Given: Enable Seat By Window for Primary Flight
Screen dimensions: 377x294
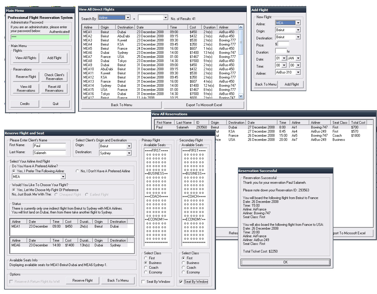Looking at the screenshot, I should point(143,282).
